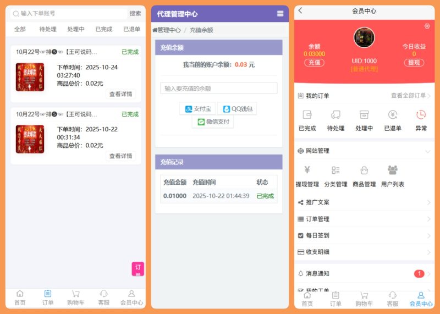View details of the 2025-10-22 order
The width and height of the screenshot is (440, 314).
point(120,156)
